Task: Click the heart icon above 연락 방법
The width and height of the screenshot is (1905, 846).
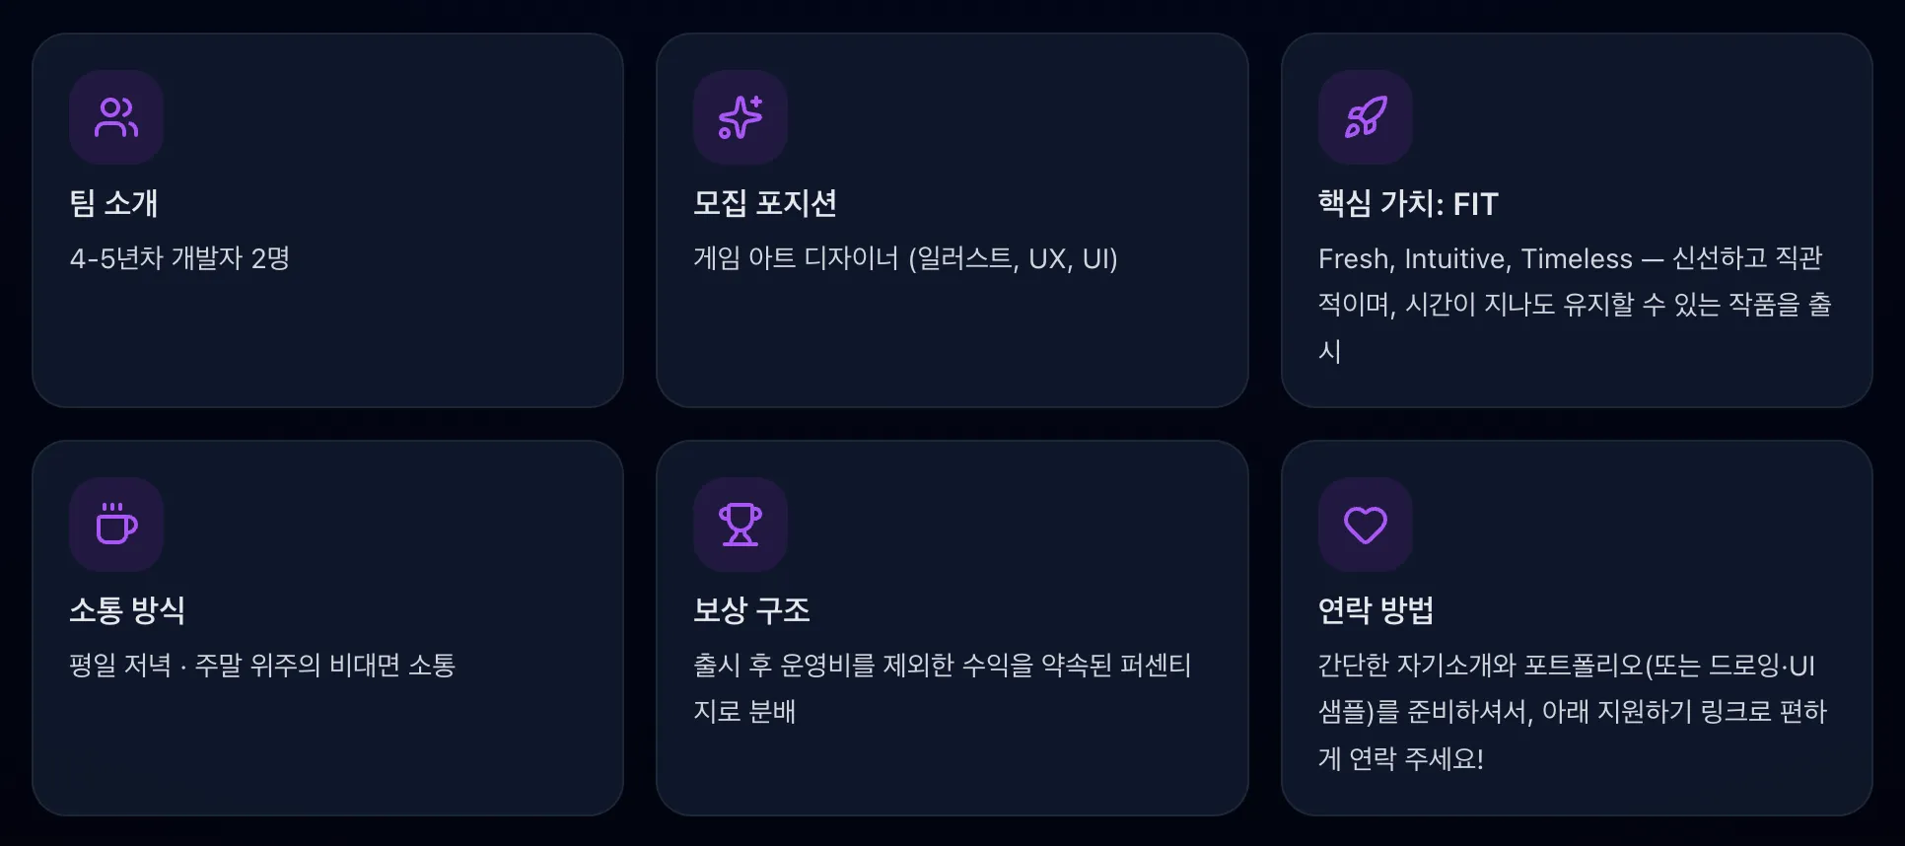Action: pos(1365,525)
